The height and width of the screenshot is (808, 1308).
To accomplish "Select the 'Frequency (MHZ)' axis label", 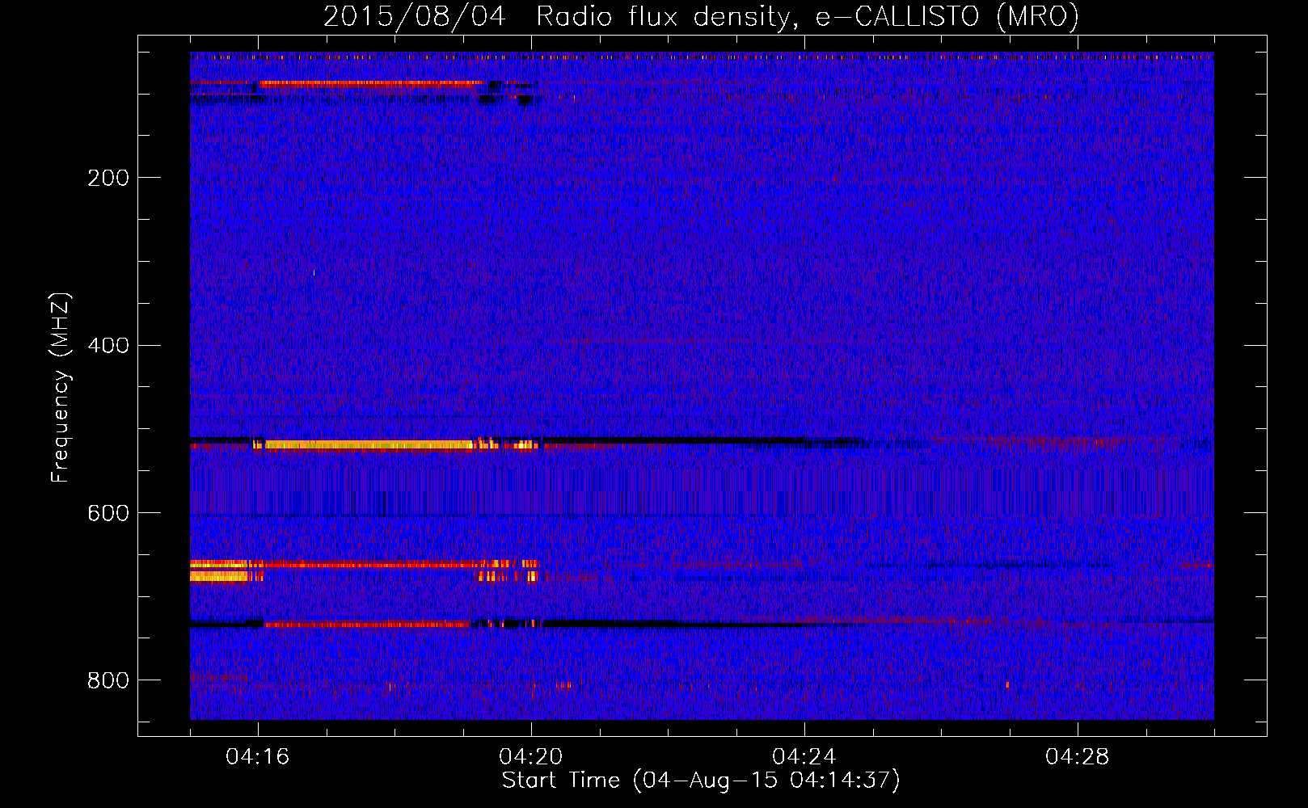I will (60, 388).
